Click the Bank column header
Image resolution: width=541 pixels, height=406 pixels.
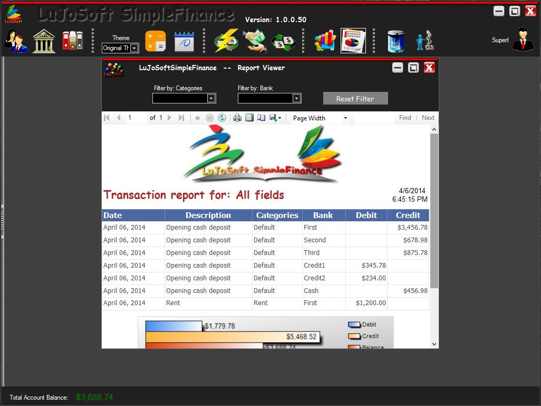click(x=324, y=215)
